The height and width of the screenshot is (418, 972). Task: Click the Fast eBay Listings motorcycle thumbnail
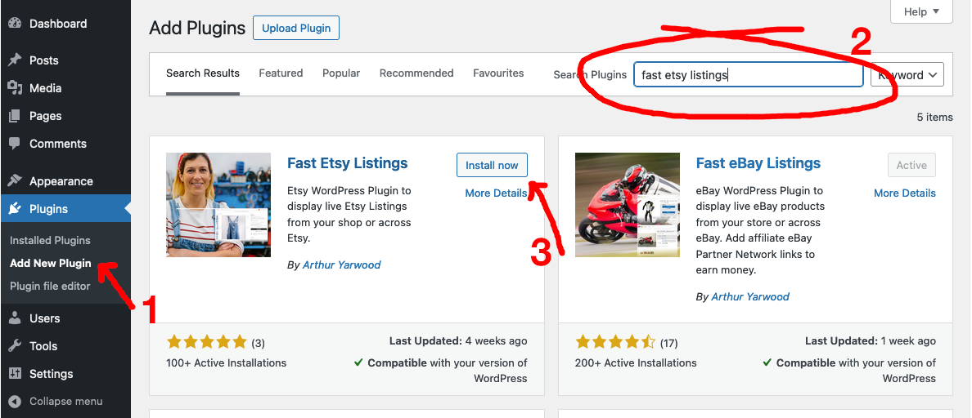pos(628,205)
